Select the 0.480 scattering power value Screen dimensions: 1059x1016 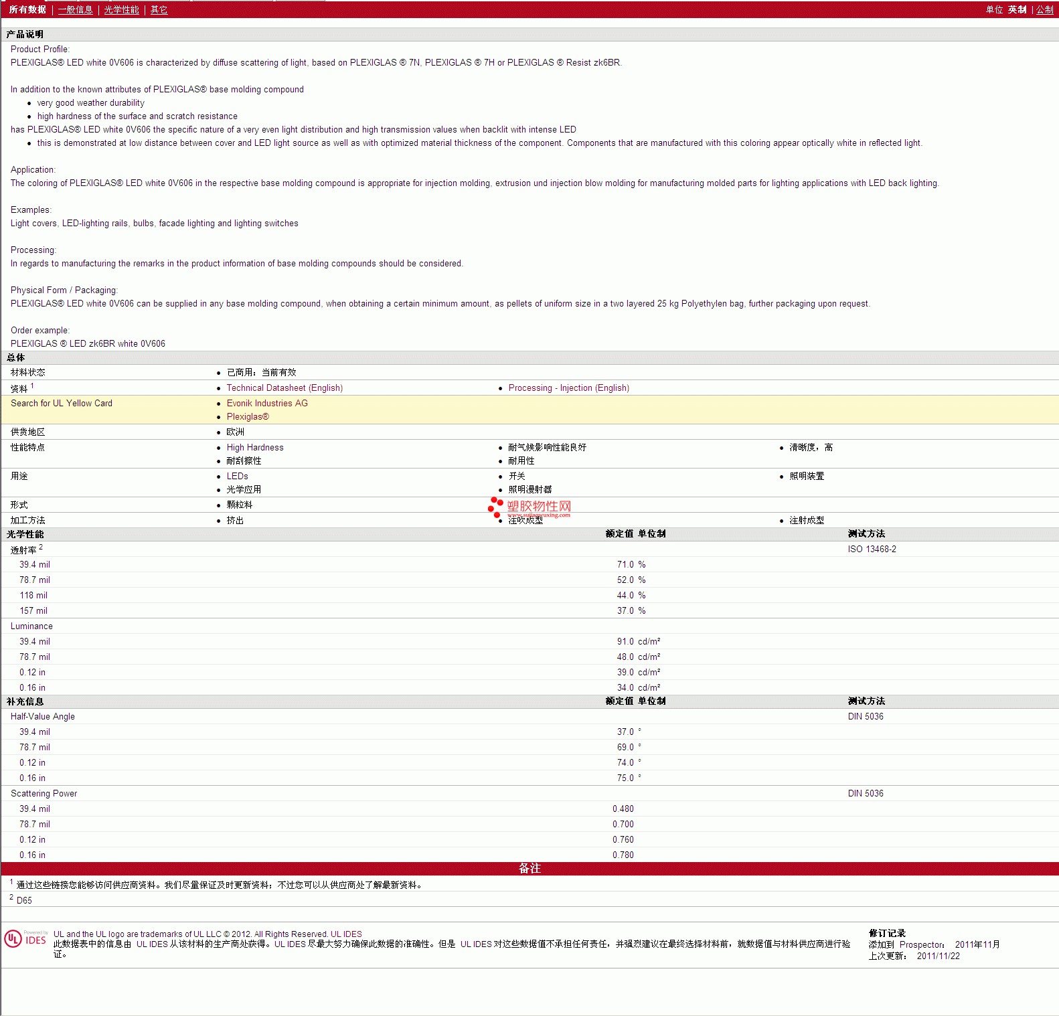click(623, 809)
